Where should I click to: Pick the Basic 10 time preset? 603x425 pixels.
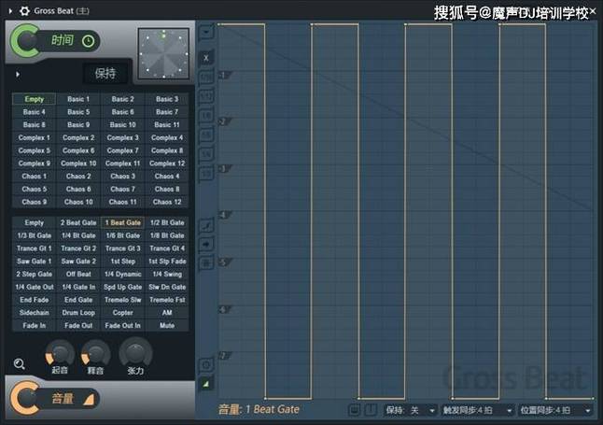122,125
